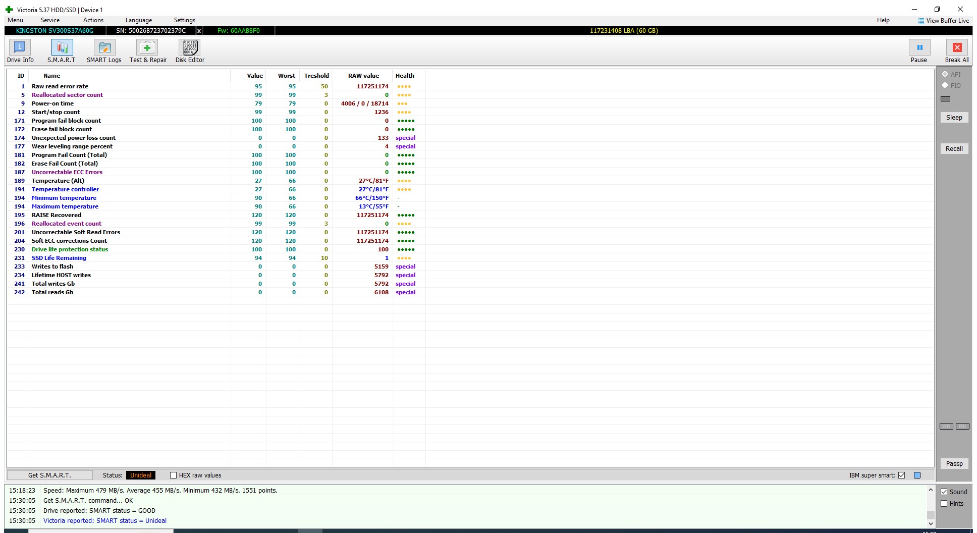Click the log scrollbar down arrow

[x=931, y=524]
